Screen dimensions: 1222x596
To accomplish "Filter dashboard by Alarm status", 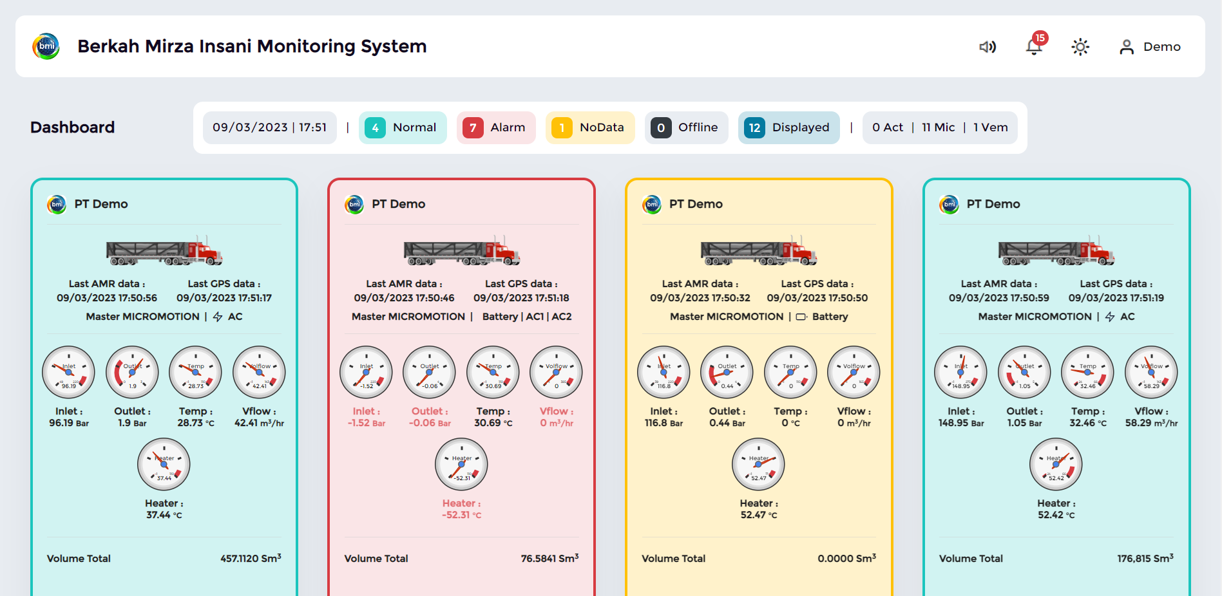I will 495,127.
